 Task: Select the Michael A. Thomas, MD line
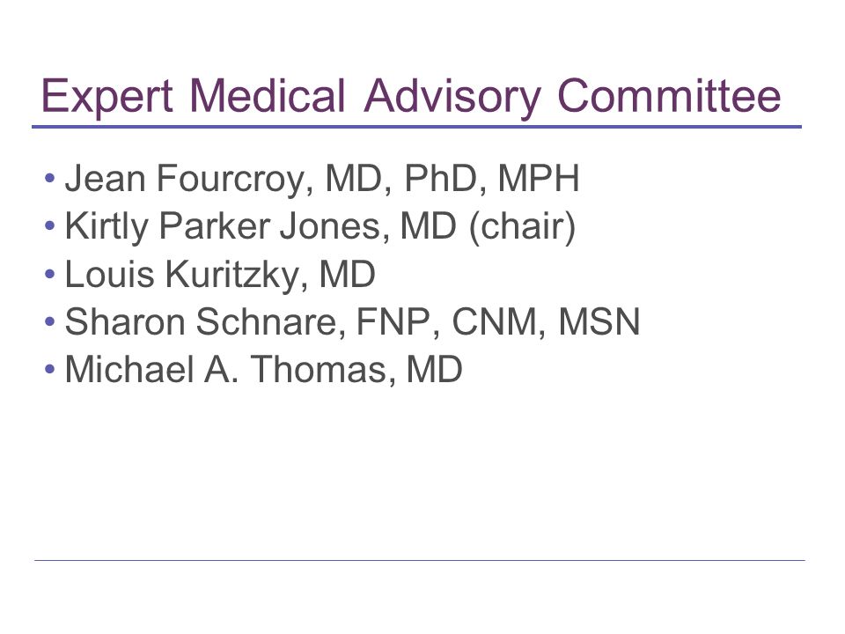263,369
